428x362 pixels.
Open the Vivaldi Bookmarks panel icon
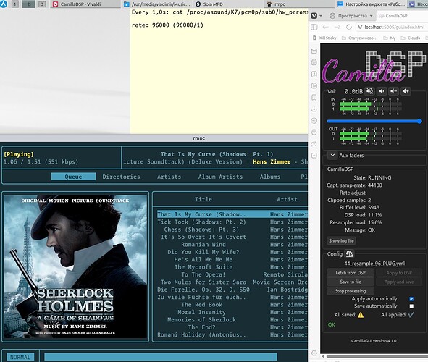[314, 98]
